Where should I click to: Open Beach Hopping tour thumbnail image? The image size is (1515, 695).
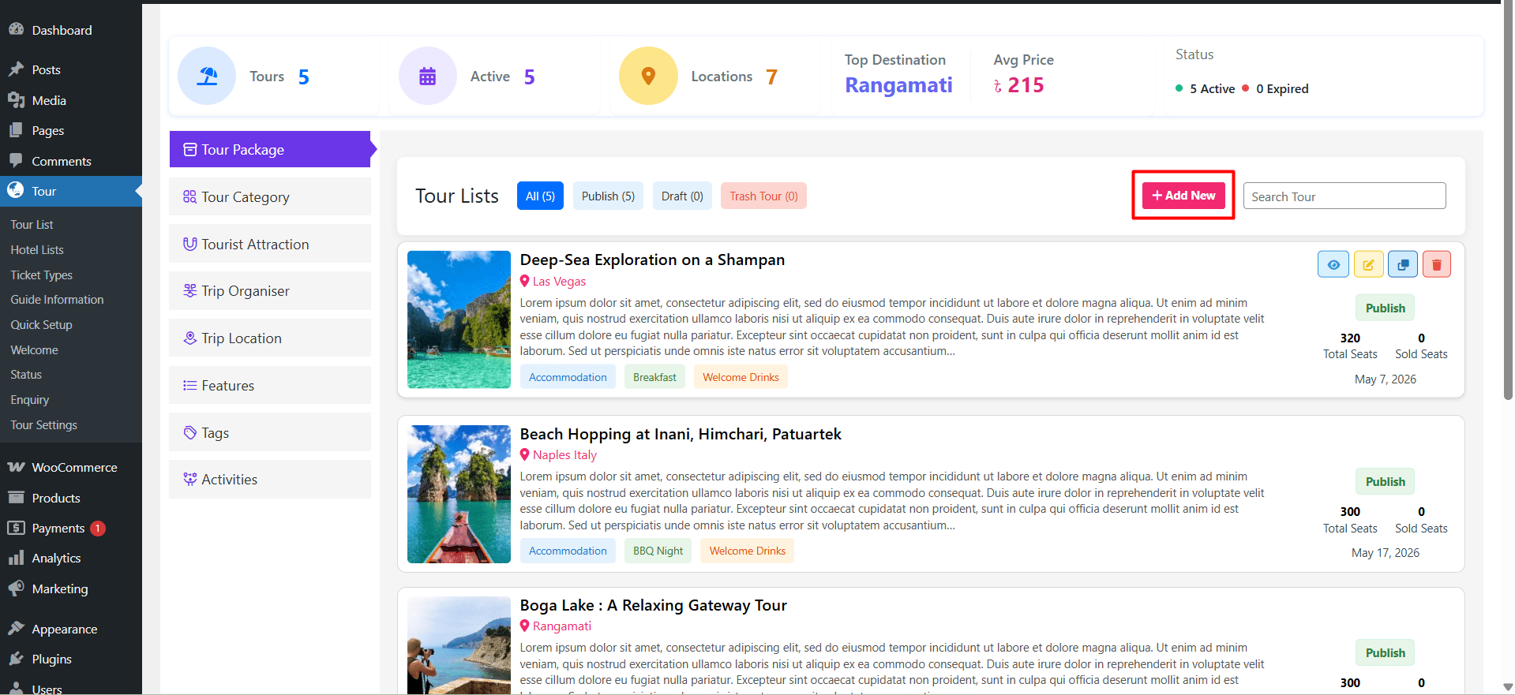coord(459,494)
